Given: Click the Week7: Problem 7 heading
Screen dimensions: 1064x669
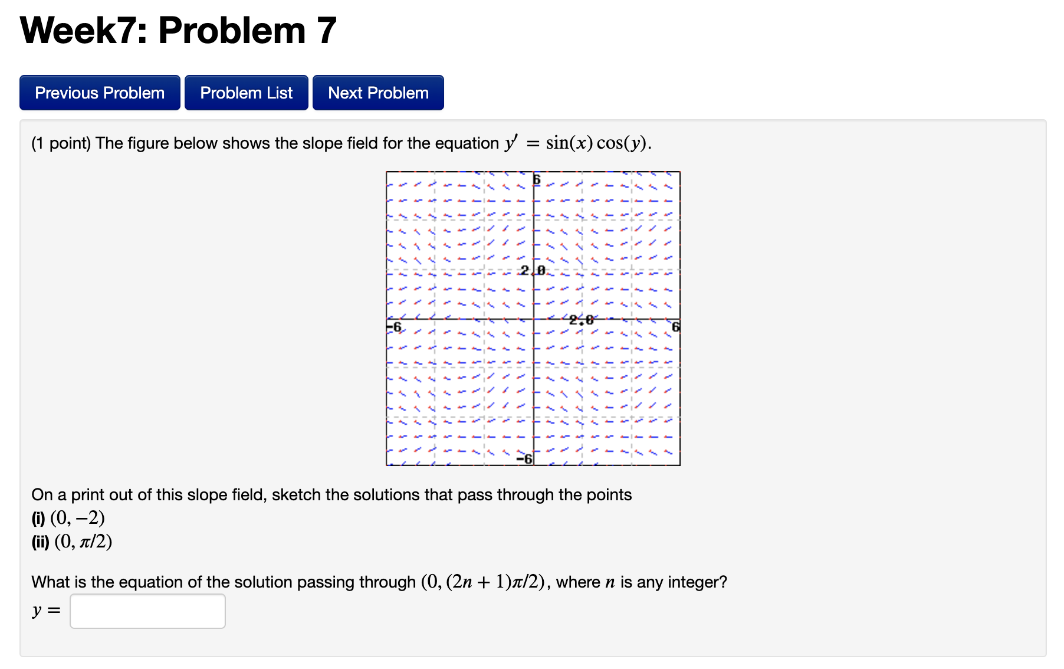Looking at the screenshot, I should tap(176, 29).
